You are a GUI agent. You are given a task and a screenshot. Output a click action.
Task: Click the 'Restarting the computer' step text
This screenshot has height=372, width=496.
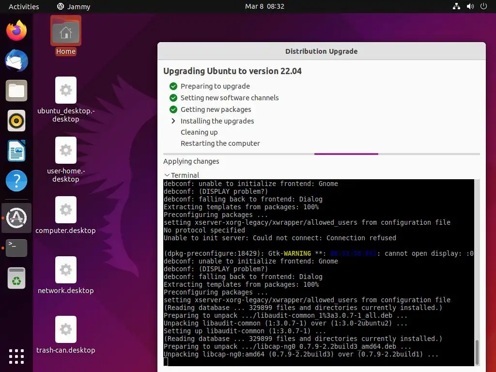[x=220, y=143]
